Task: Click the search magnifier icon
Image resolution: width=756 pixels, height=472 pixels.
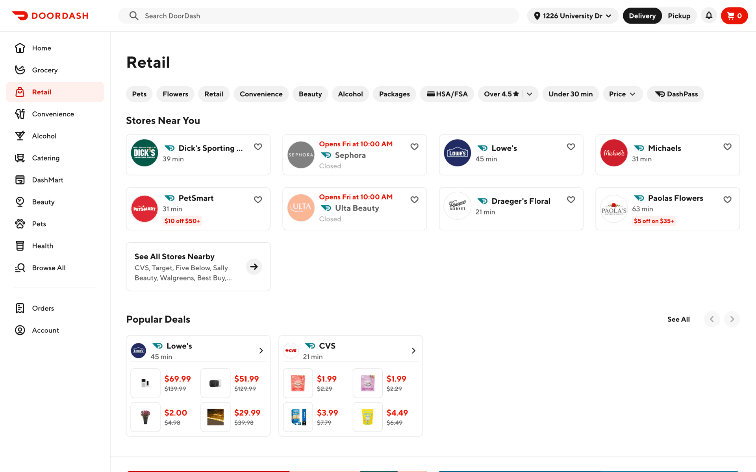Action: click(134, 16)
